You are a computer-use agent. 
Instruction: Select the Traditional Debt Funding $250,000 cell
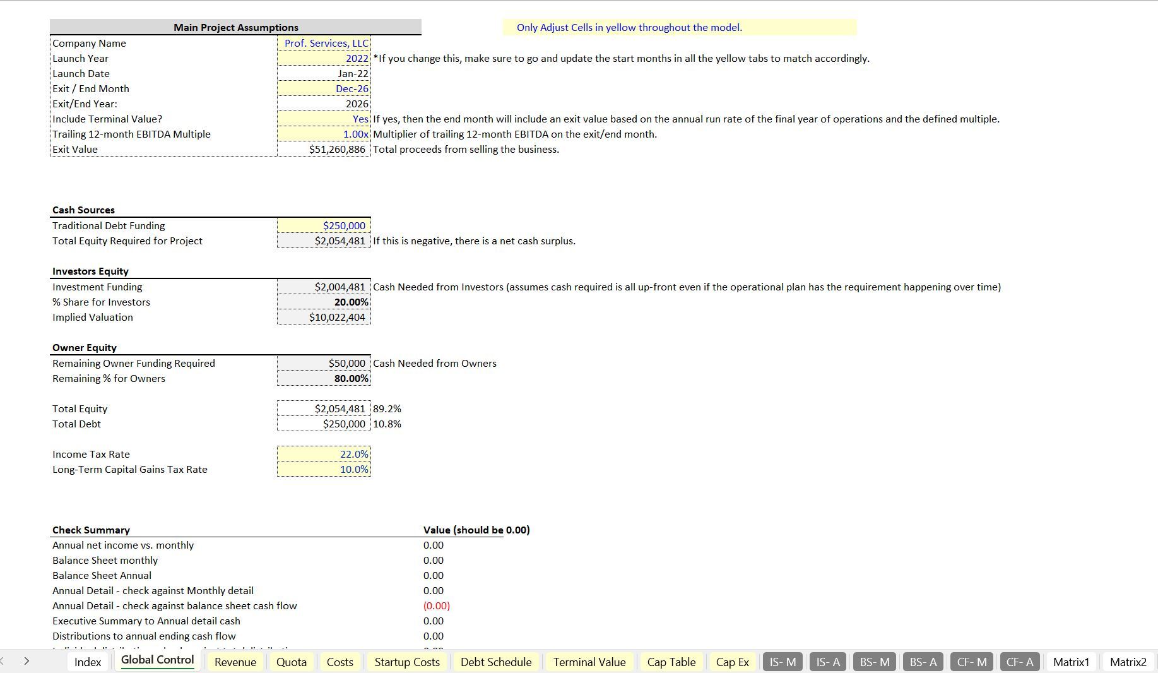pyautogui.click(x=324, y=225)
